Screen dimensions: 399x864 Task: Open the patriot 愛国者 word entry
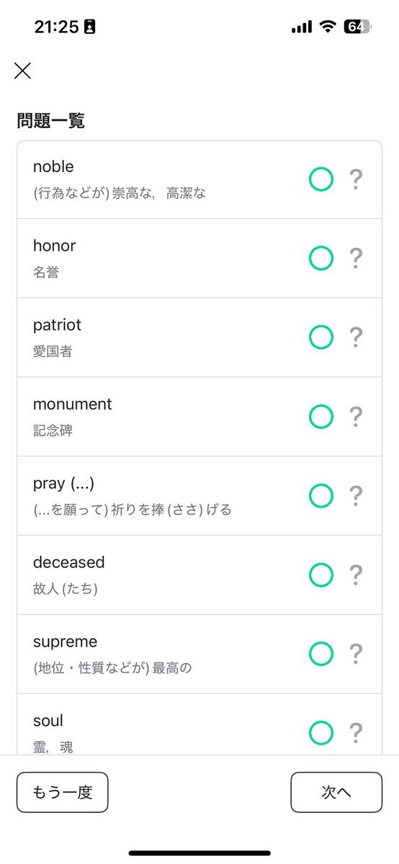(x=199, y=337)
